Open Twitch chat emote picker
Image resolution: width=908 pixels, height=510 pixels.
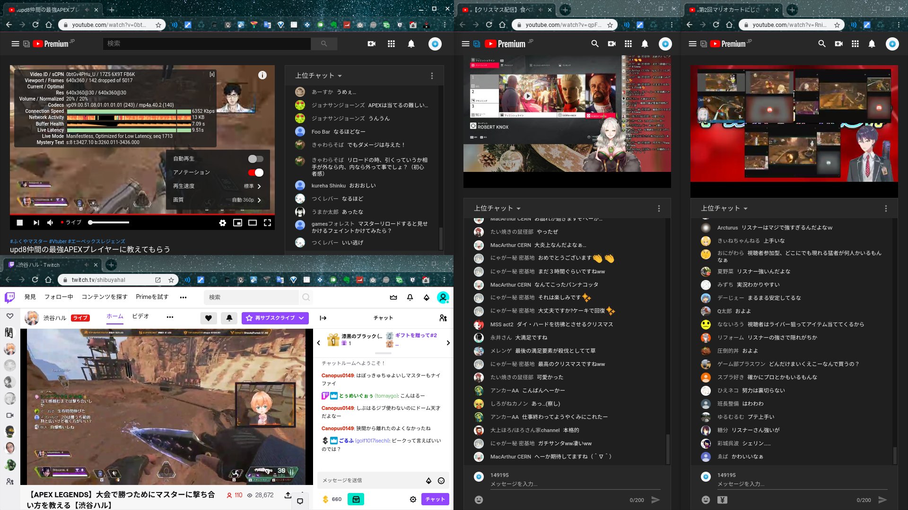coord(441,481)
